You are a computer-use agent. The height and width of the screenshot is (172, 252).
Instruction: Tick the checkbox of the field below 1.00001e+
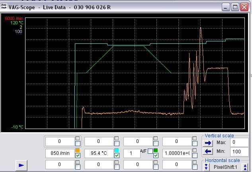point(195,167)
